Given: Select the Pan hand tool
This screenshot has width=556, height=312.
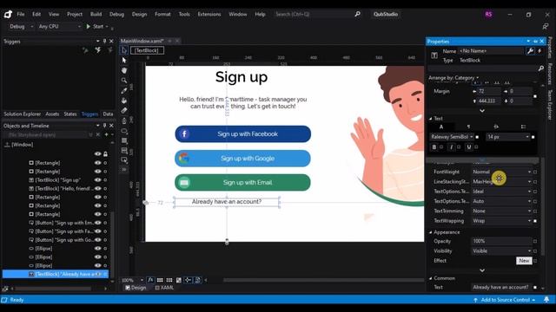Looking at the screenshot, I should pyautogui.click(x=123, y=70).
